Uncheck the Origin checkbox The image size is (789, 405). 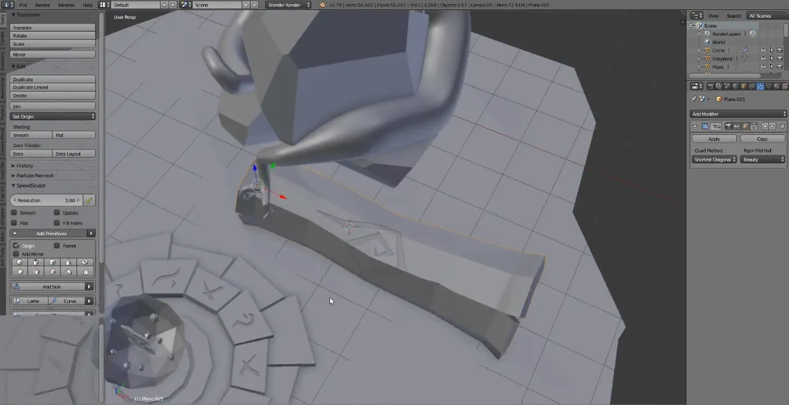pyautogui.click(x=16, y=246)
